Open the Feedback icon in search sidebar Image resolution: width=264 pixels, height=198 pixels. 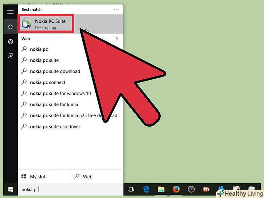click(11, 56)
